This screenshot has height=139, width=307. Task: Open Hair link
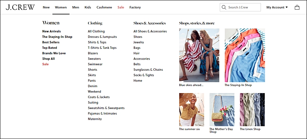[137, 53]
